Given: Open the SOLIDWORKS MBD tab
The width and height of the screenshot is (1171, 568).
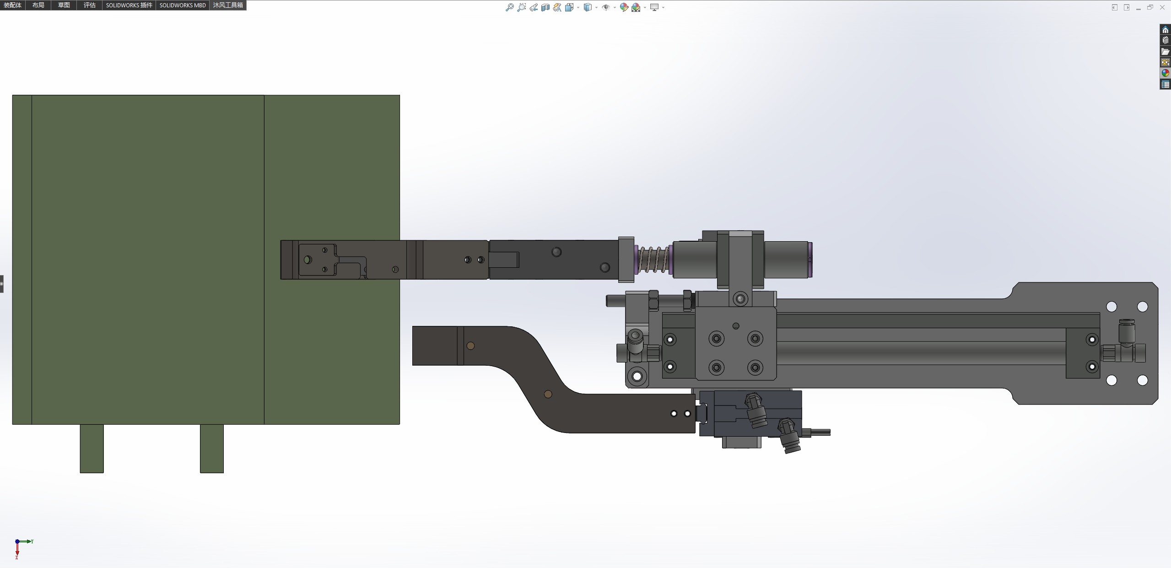Looking at the screenshot, I should (x=183, y=5).
